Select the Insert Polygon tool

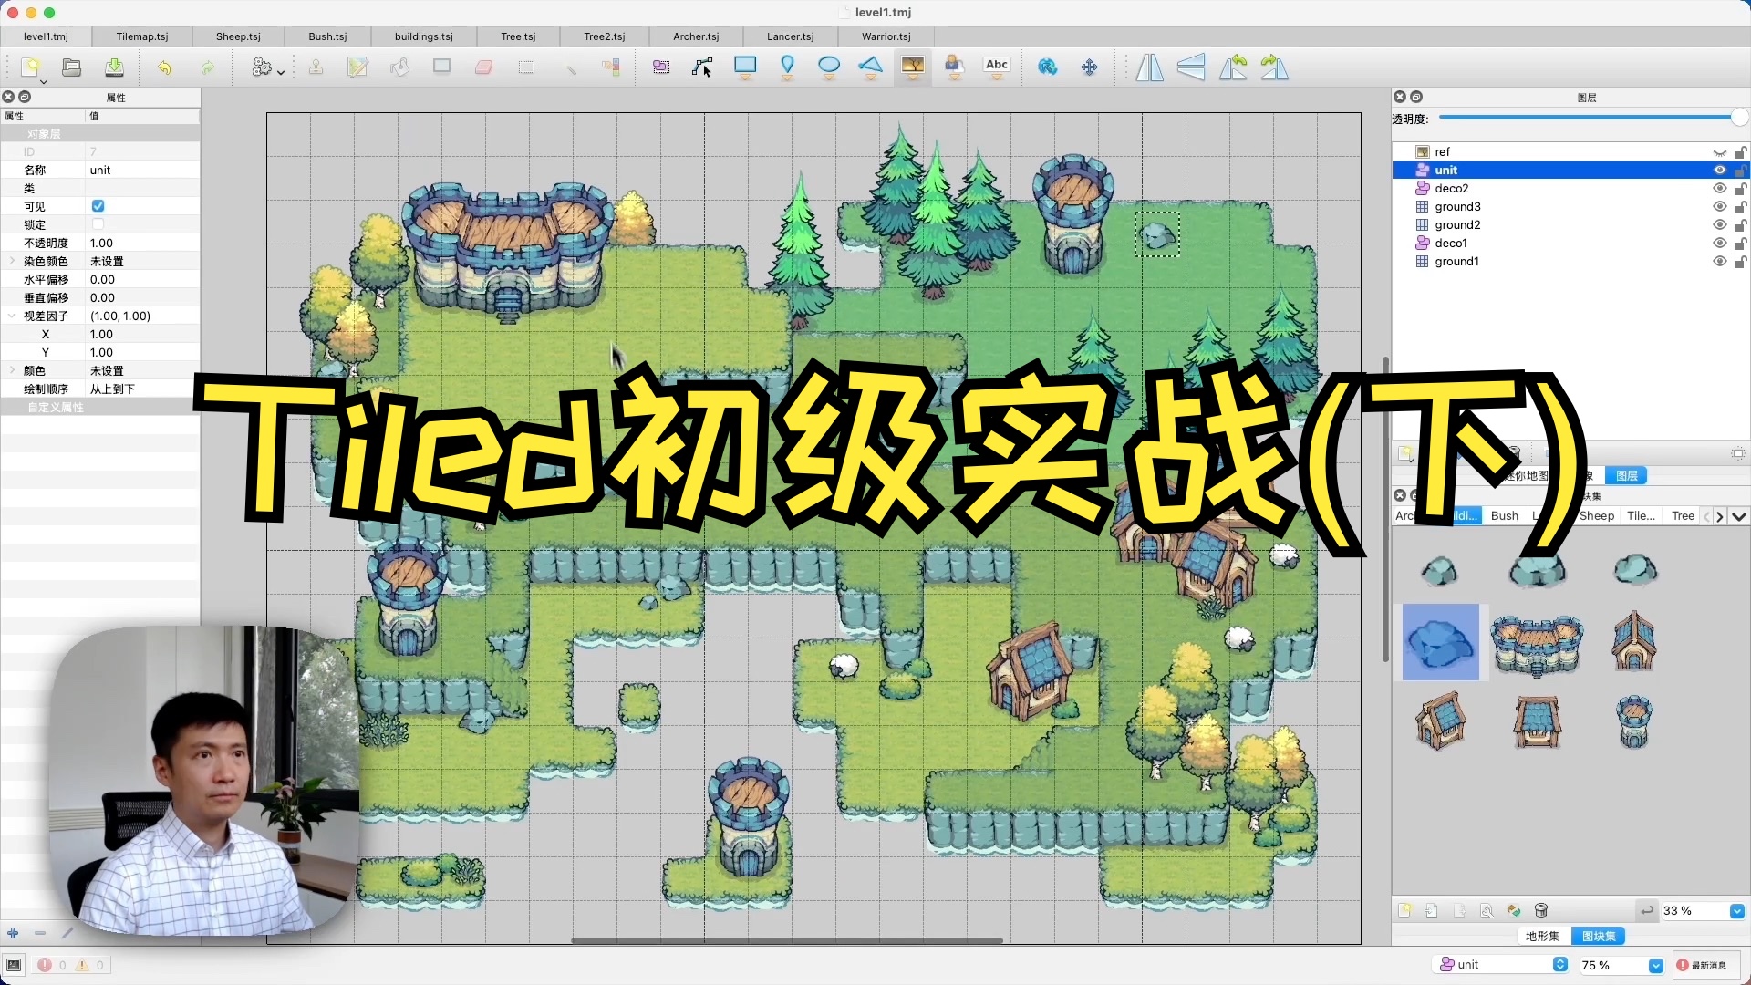871,67
